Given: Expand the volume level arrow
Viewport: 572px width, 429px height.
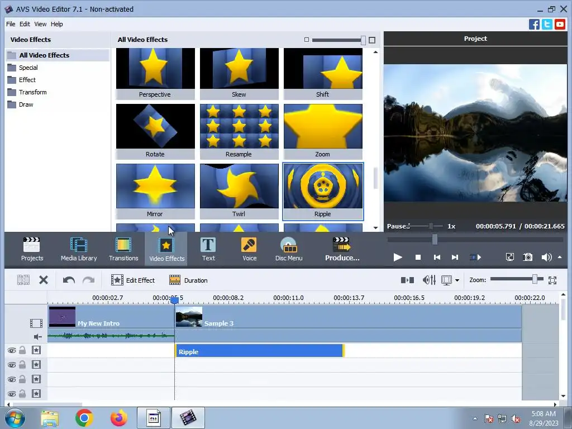Looking at the screenshot, I should 560,257.
